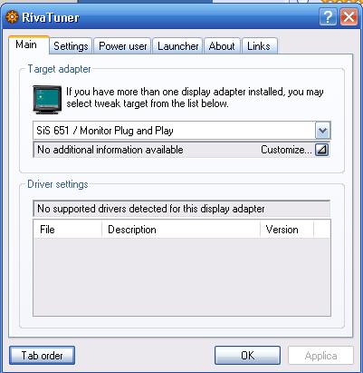The height and width of the screenshot is (373, 363).
Task: Show the About tab
Action: pos(222,46)
